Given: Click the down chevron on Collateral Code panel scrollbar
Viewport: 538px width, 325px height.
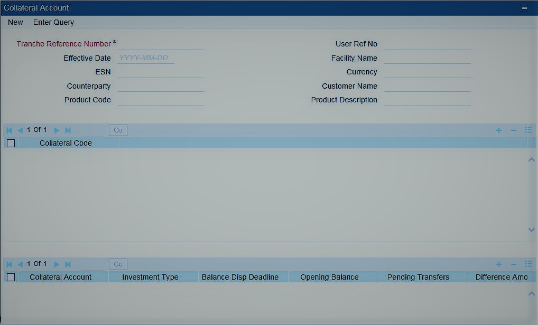Looking at the screenshot, I should (532, 230).
